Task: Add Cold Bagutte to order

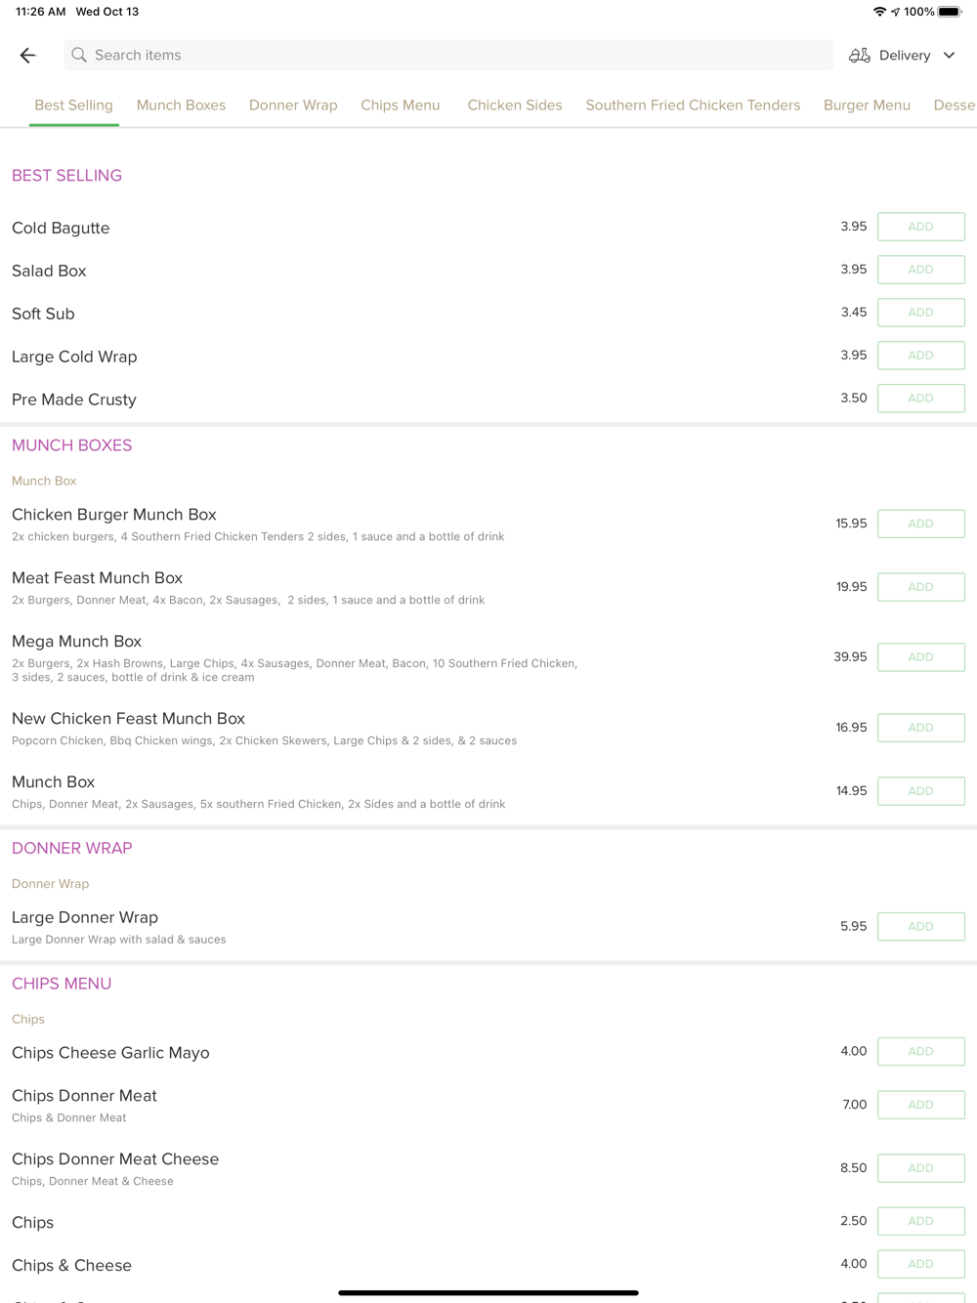Action: [920, 227]
